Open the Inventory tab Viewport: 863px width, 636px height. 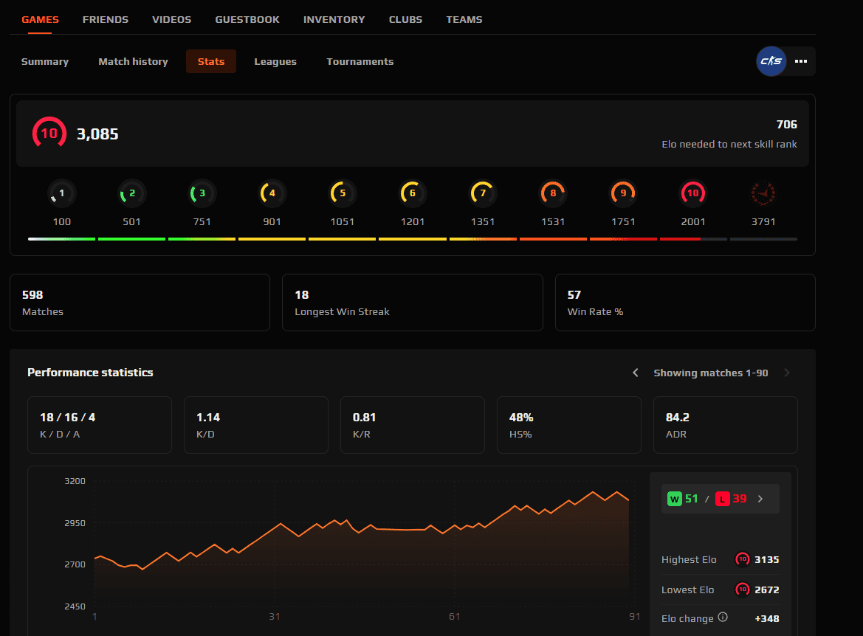pos(334,20)
